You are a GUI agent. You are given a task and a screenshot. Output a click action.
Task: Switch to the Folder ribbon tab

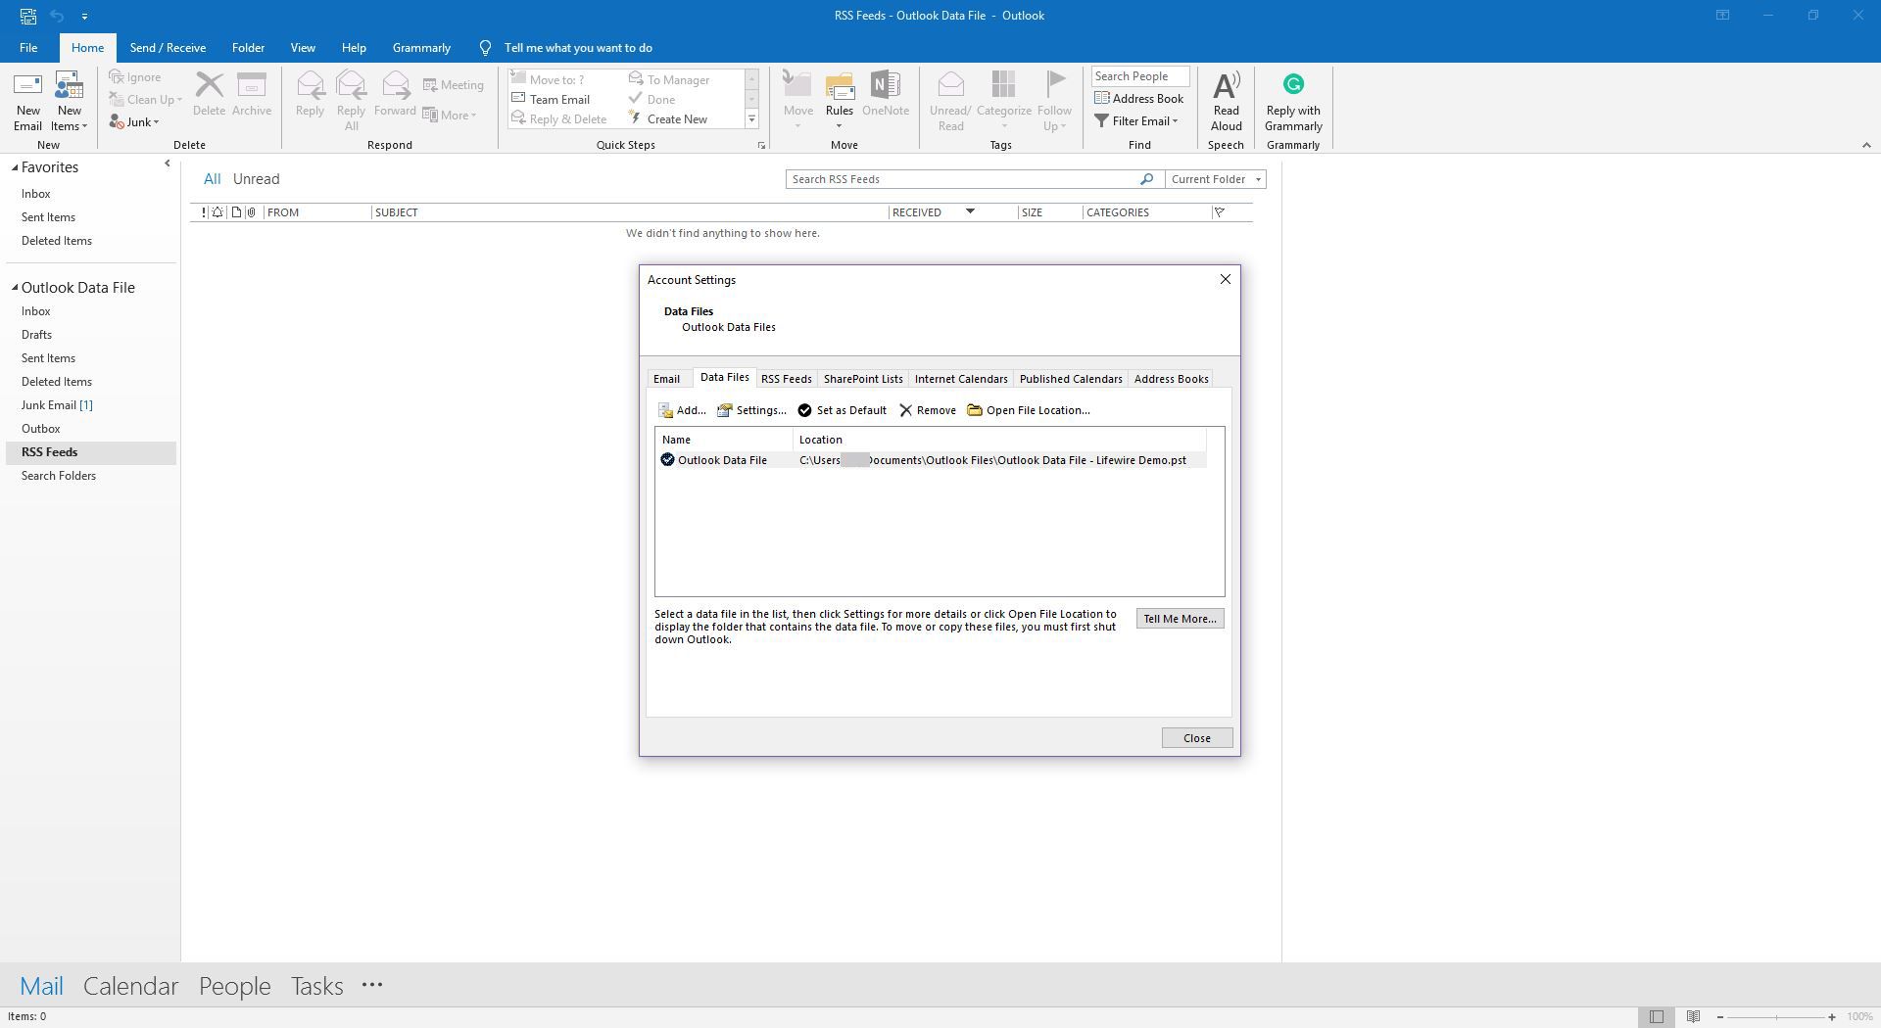click(x=248, y=48)
